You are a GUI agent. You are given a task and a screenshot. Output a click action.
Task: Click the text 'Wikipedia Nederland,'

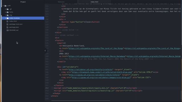pyautogui.click(x=74, y=46)
